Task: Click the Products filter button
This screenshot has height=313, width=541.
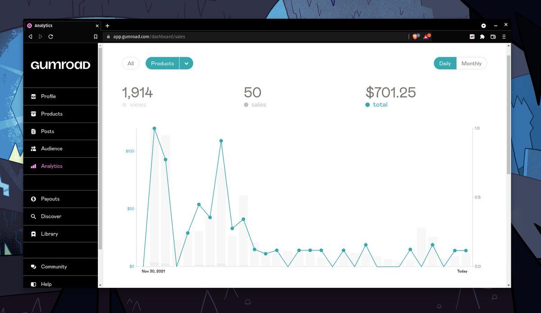Action: pos(162,64)
